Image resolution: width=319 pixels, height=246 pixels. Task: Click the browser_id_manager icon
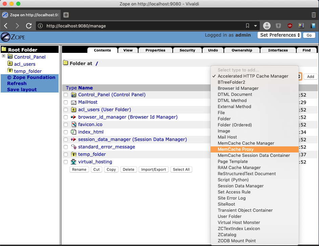73,117
